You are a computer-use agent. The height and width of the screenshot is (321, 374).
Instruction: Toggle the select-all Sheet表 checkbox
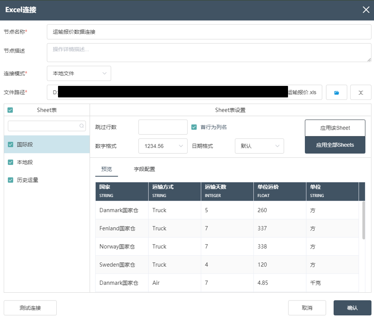tap(10, 110)
